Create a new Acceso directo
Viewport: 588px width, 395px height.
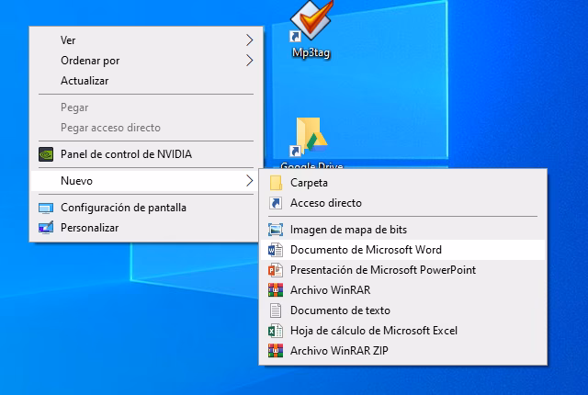tap(402, 203)
